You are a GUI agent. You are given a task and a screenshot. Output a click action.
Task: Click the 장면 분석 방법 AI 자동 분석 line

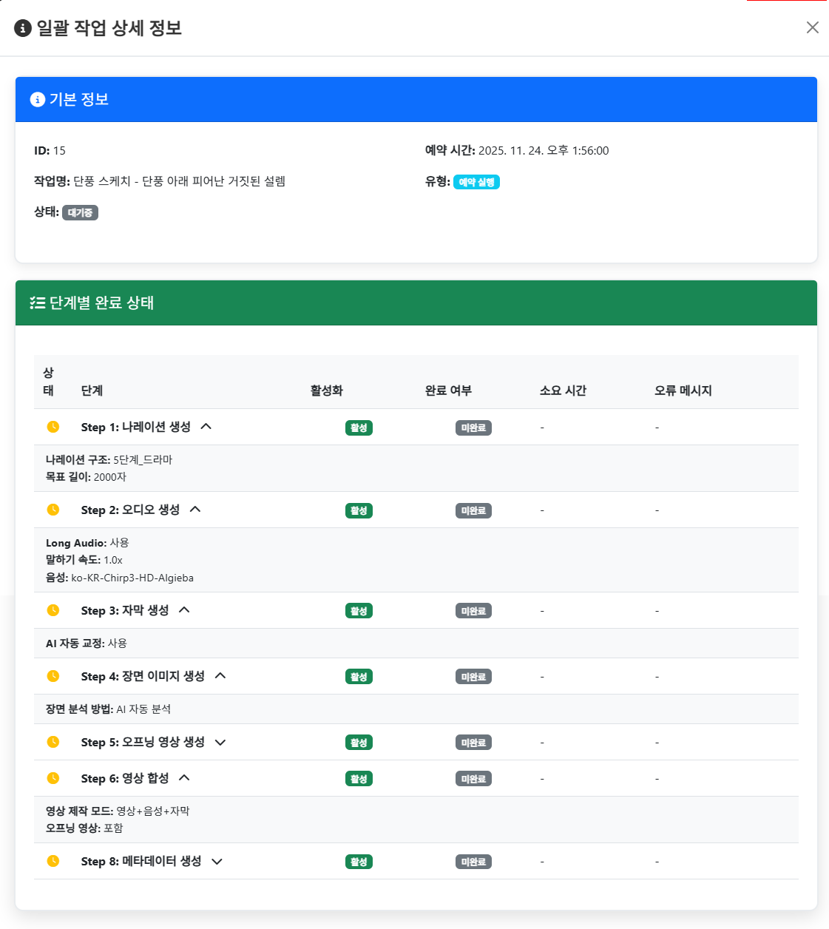[108, 709]
